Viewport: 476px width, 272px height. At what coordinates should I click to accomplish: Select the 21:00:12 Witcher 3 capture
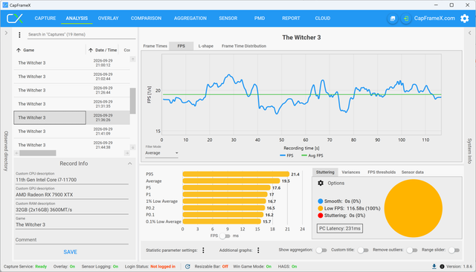point(71,62)
